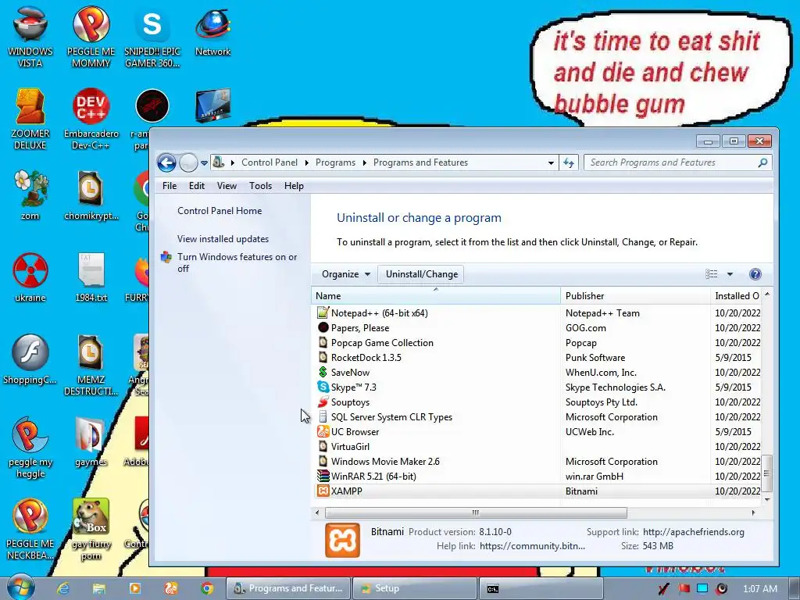The image size is (800, 600).
Task: Click the Windows Start orb
Action: pos(20,587)
